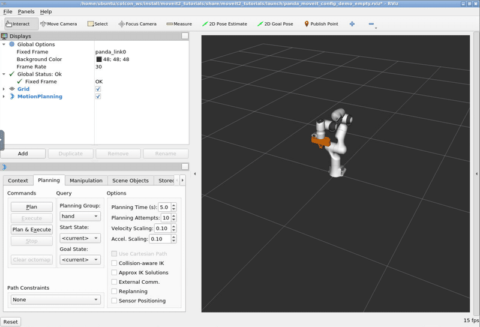This screenshot has width=480, height=327.
Task: Enable External Comm. option
Action: [x=114, y=282]
